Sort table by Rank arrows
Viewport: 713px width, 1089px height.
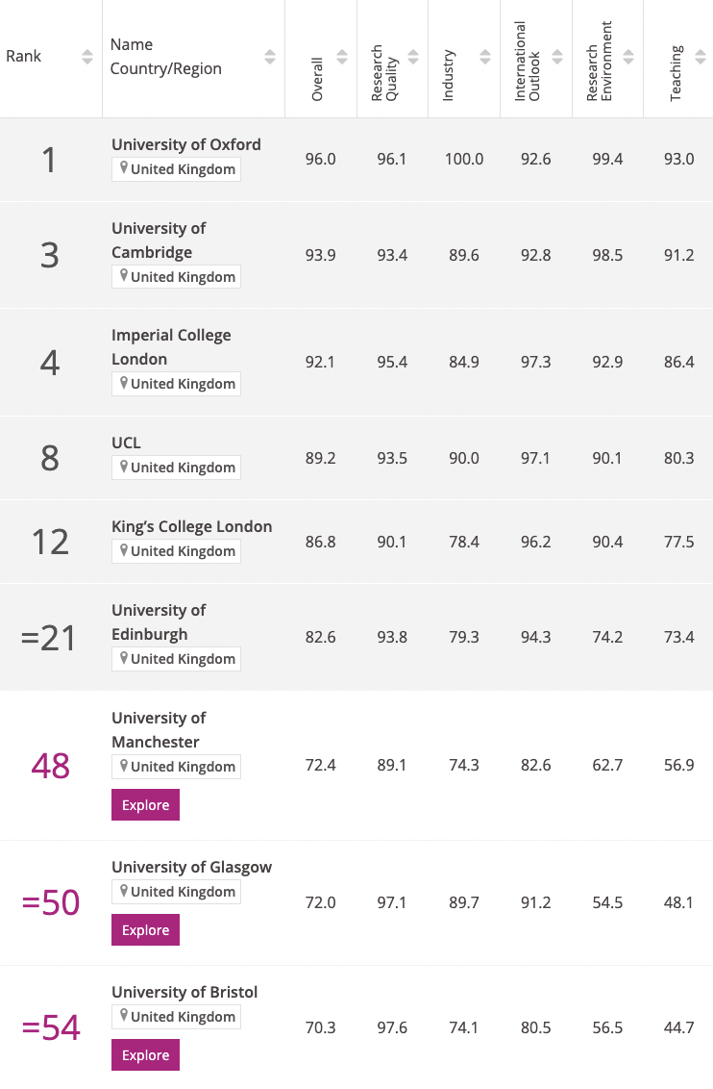[x=86, y=57]
